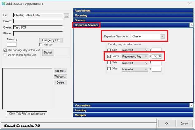Click Vaccinations section down arrow

[x=192, y=105]
